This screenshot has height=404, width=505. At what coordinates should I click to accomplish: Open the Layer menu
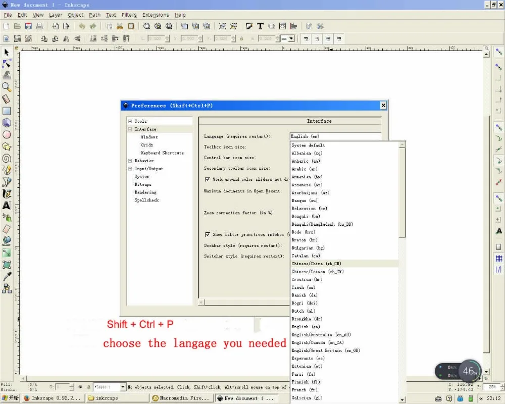56,15
